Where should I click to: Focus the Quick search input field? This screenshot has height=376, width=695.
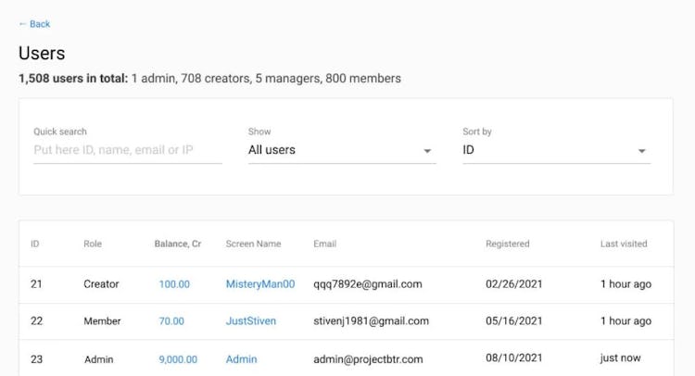point(127,150)
